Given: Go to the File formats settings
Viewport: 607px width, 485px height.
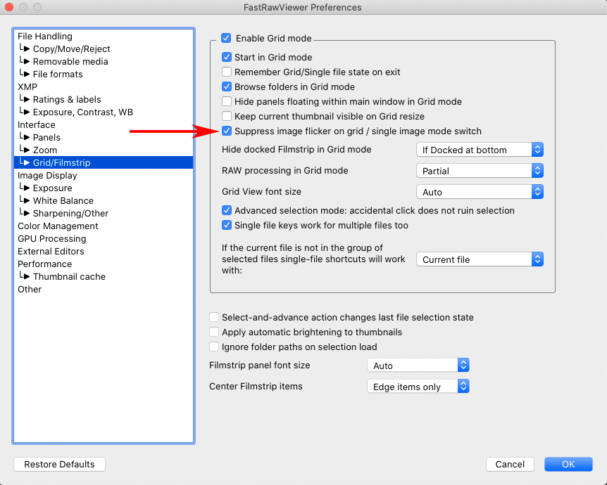Looking at the screenshot, I should (x=58, y=75).
